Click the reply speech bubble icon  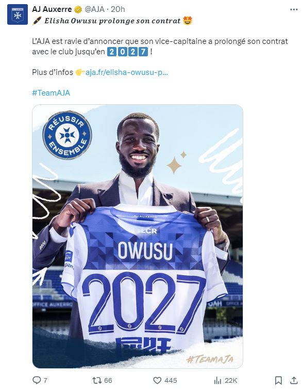37,380
